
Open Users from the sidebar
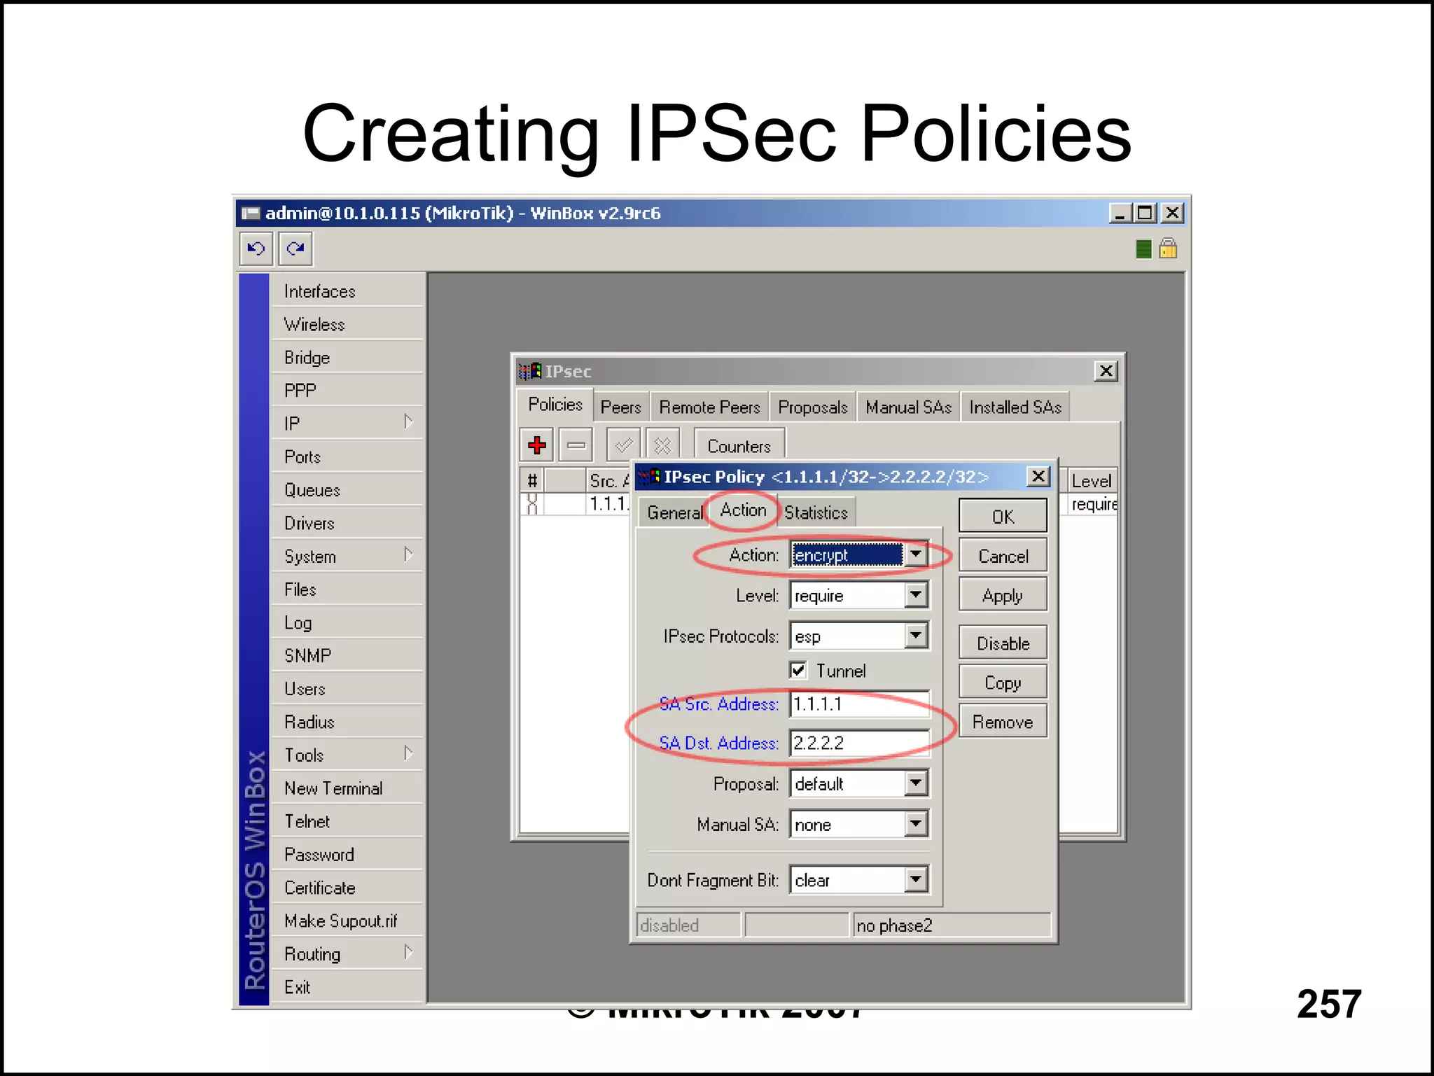point(347,689)
